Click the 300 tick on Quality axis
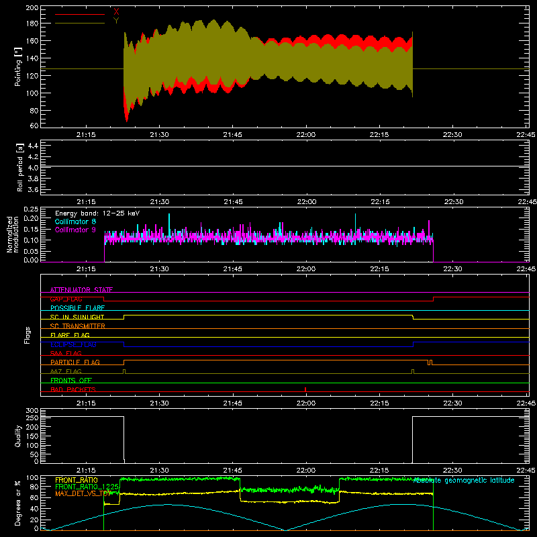The width and height of the screenshot is (537, 537). pyautogui.click(x=32, y=411)
